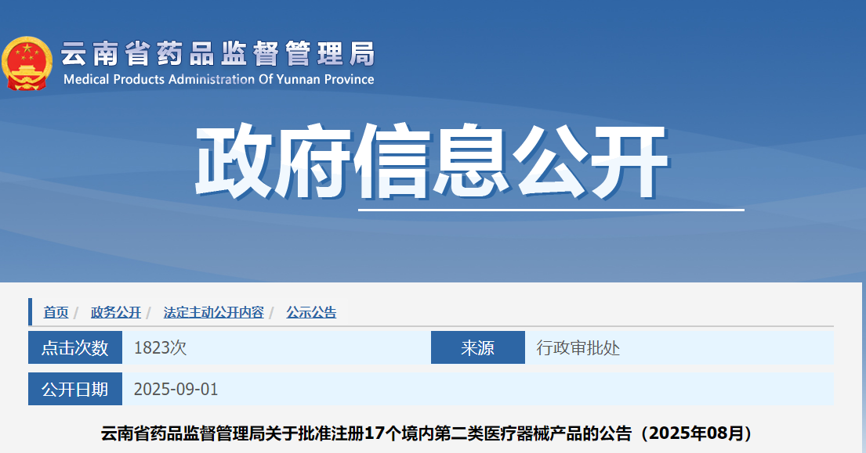866x453 pixels.
Task: Click the white underline beneath the banner heading
Action: [551, 210]
